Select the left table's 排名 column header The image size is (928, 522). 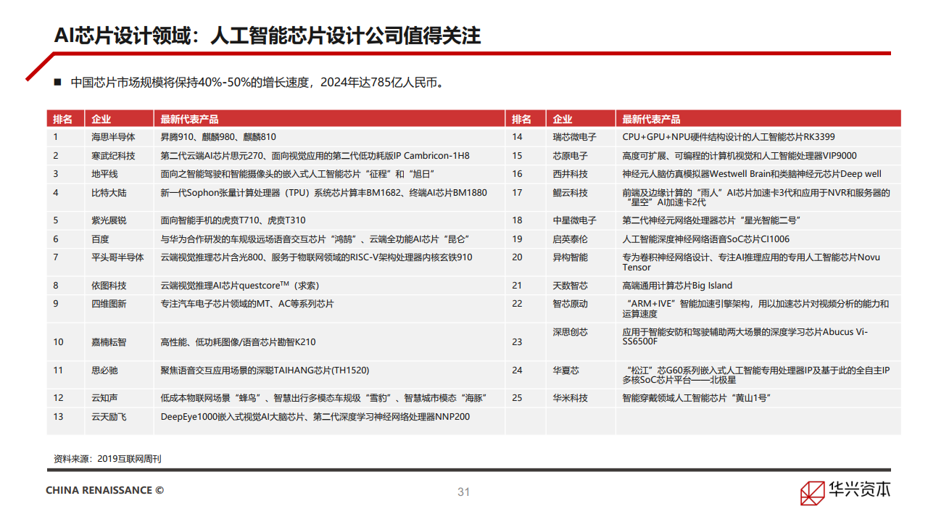point(63,119)
